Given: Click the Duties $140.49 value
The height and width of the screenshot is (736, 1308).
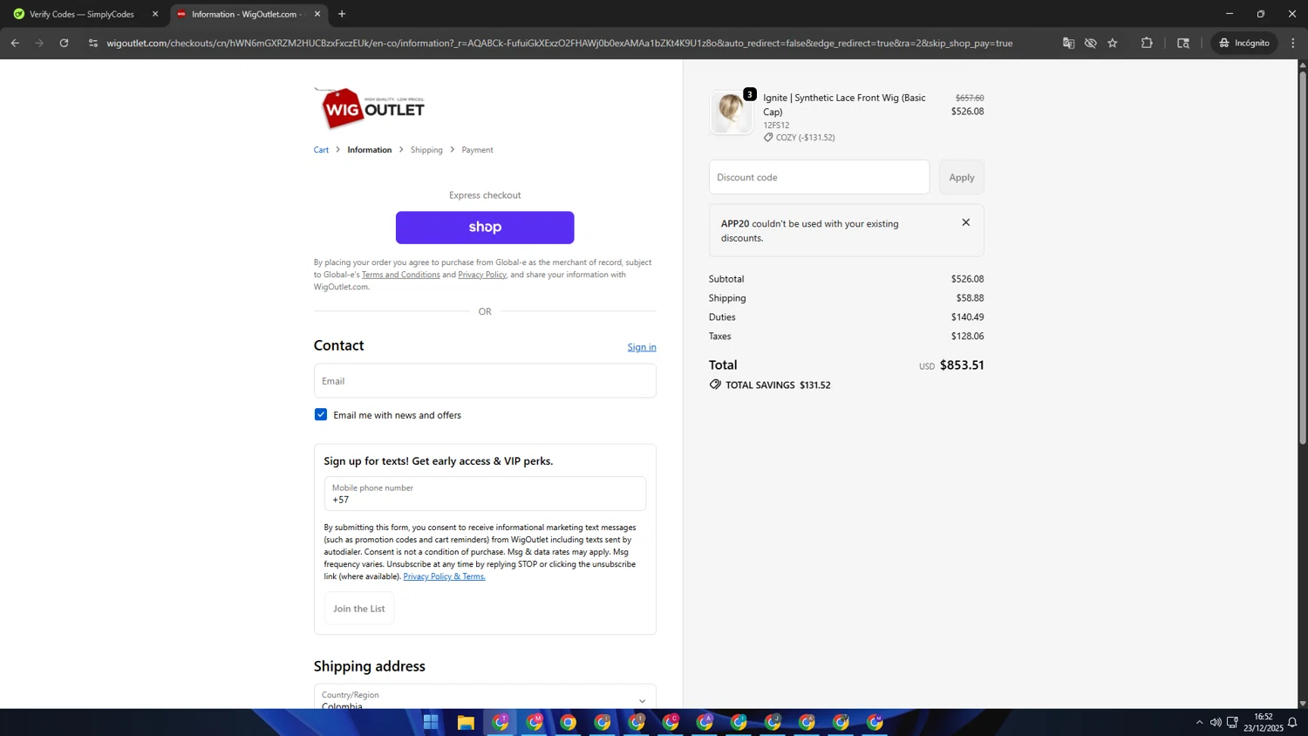Looking at the screenshot, I should click(x=968, y=317).
